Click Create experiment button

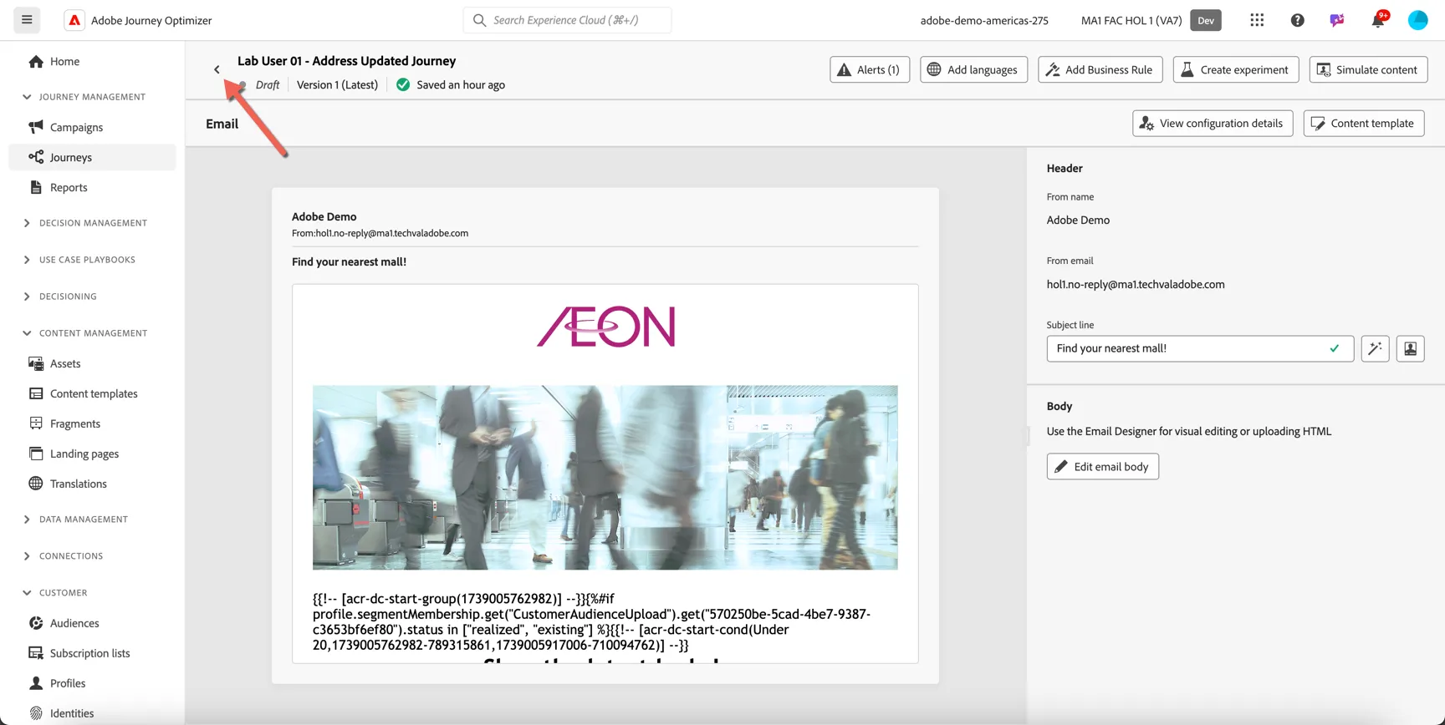(1236, 69)
